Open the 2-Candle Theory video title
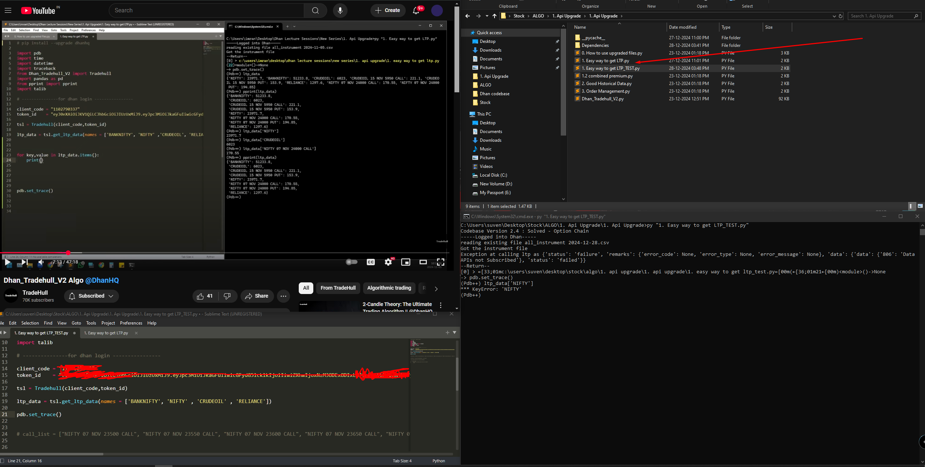Viewport: 925px width, 467px height. coord(397,307)
